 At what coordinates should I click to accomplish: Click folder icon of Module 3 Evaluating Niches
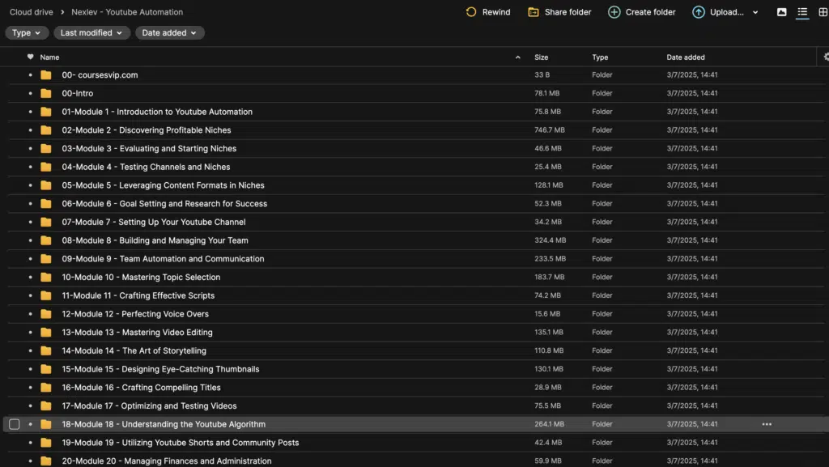click(x=46, y=148)
